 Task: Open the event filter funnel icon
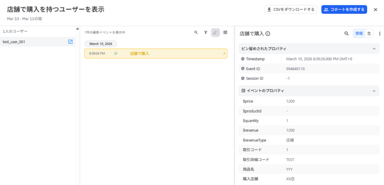[206, 33]
